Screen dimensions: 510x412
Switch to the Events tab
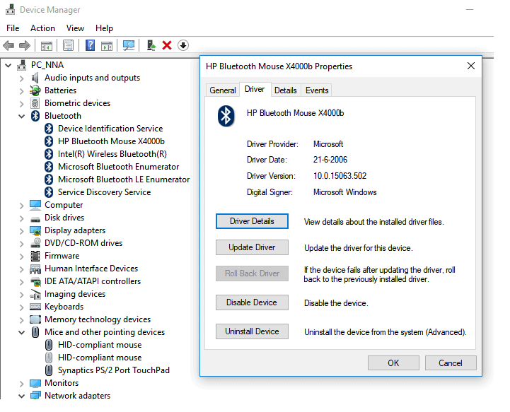(317, 90)
